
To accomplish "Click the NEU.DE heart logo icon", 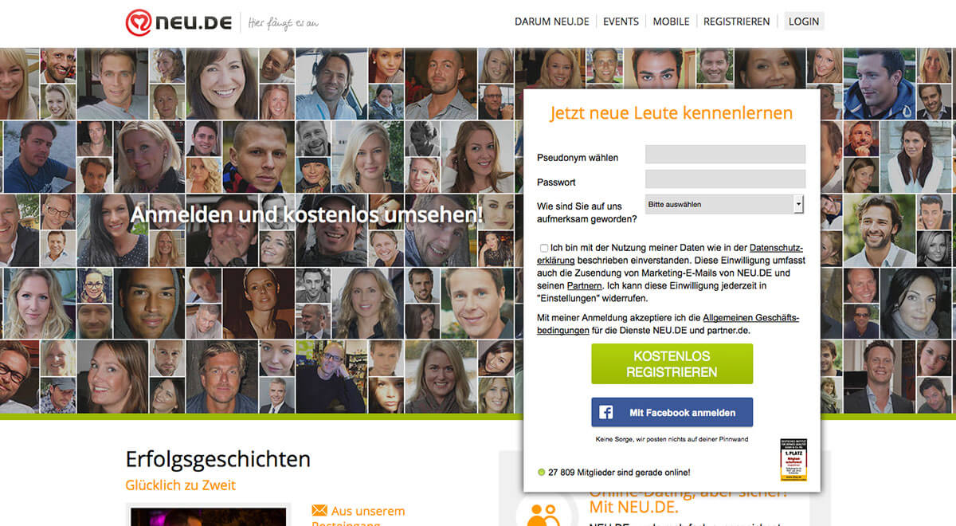I will coord(139,22).
